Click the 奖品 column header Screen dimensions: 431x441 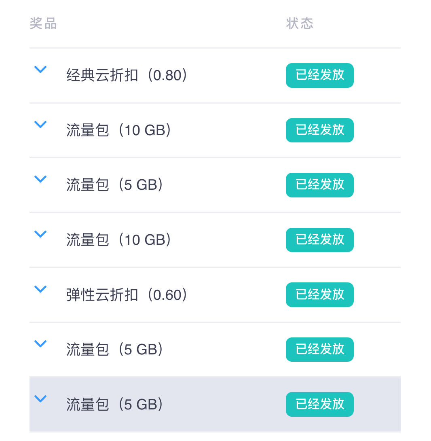pos(43,23)
